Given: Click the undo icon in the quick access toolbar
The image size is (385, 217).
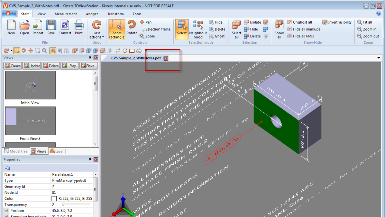Looking at the screenshot, I should point(6,51).
